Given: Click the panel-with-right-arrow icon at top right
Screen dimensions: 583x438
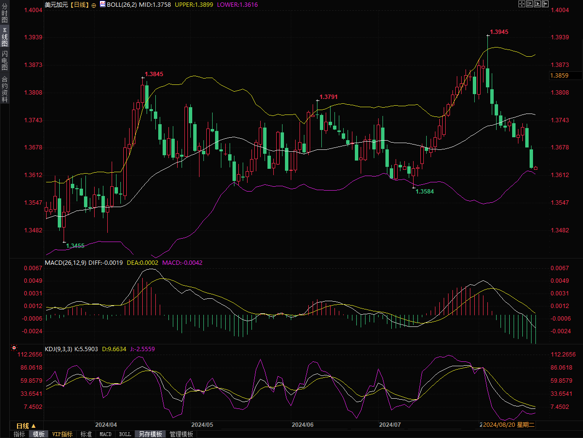Looking at the screenshot, I should point(545,4).
